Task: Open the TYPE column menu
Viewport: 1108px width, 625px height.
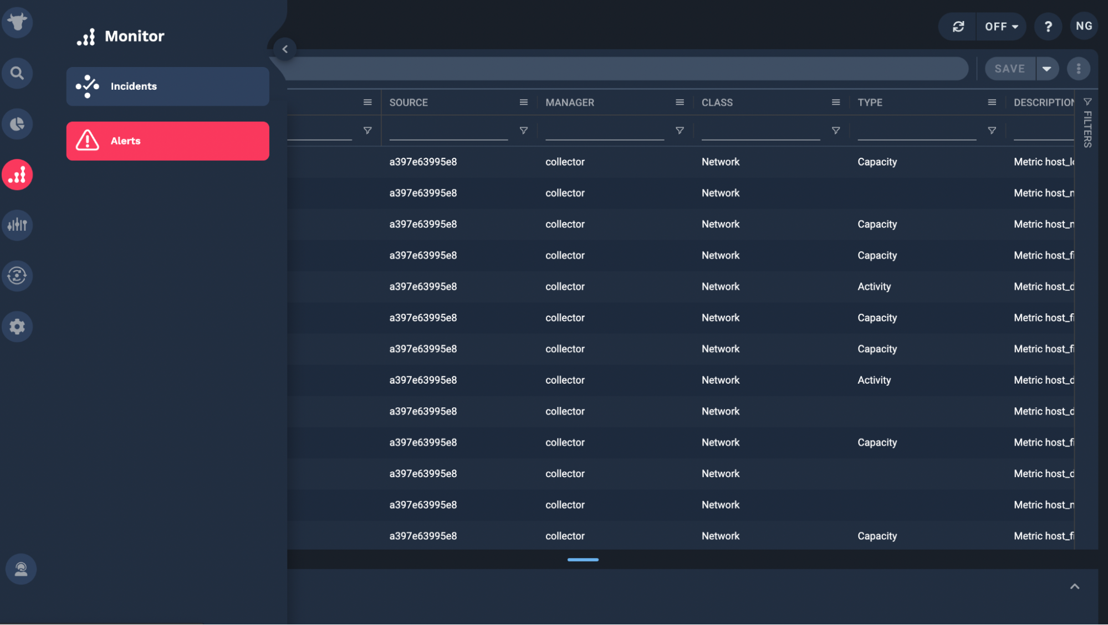Action: (992, 102)
